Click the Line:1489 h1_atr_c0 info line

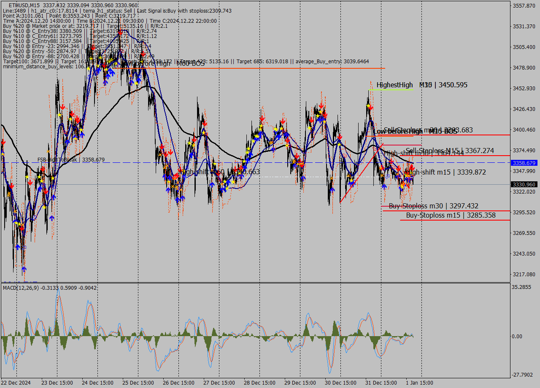pos(117,11)
